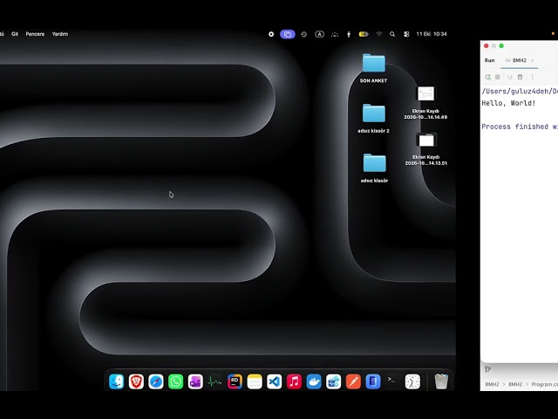Open the Git menu in menu bar
This screenshot has width=558, height=419.
[15, 34]
